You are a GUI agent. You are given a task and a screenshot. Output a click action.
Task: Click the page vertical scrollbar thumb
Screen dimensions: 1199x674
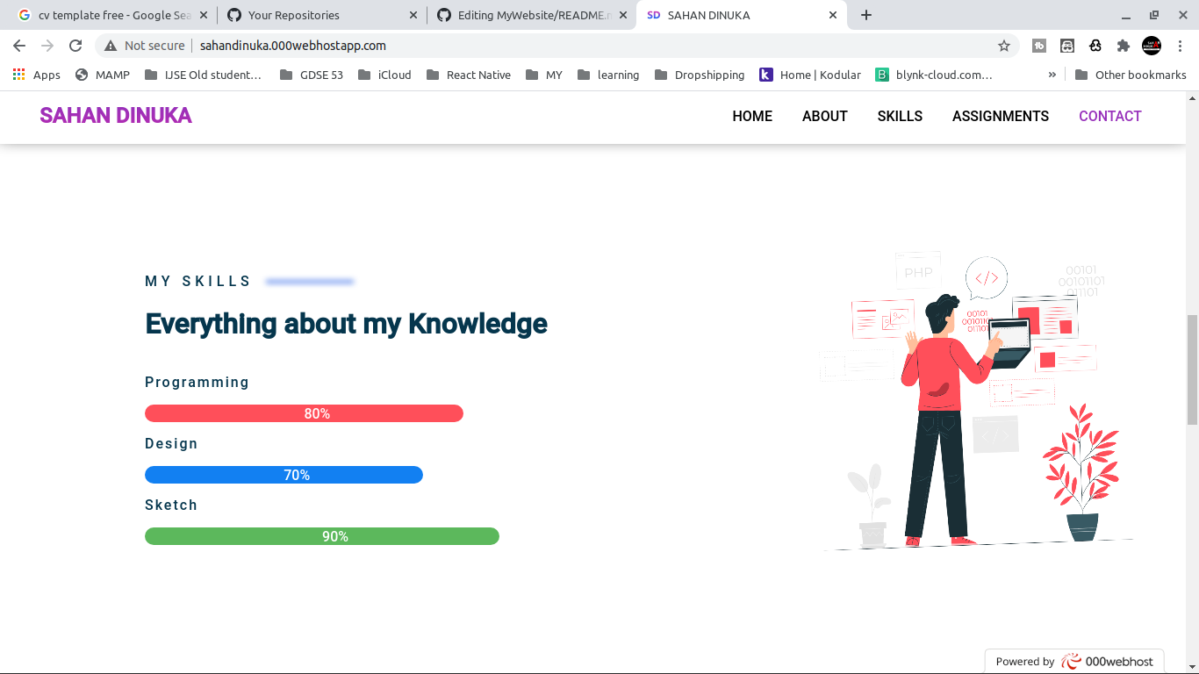(x=1192, y=369)
